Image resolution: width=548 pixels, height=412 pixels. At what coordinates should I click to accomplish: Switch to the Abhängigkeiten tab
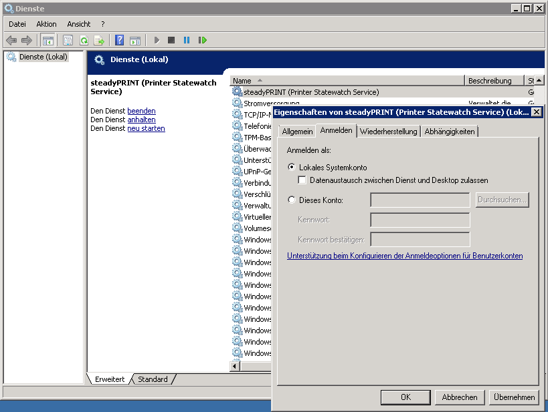click(x=450, y=132)
